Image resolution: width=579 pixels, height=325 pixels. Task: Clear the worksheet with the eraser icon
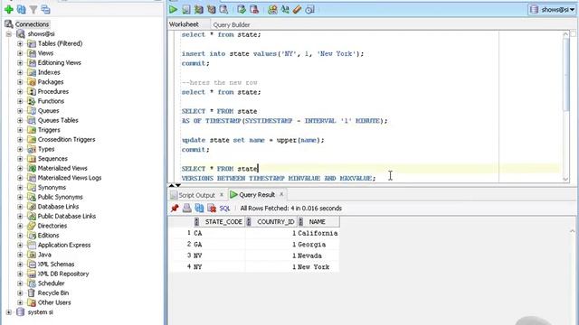[x=298, y=9]
